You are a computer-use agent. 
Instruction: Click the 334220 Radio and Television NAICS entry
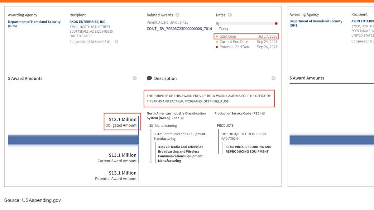(180, 154)
